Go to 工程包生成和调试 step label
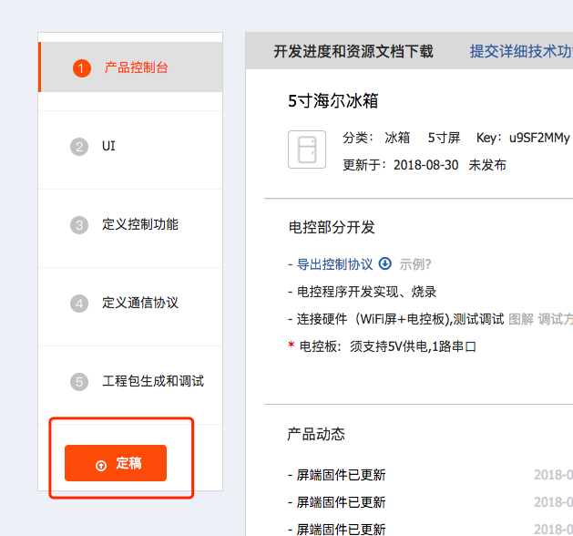573x536 pixels. coord(152,381)
